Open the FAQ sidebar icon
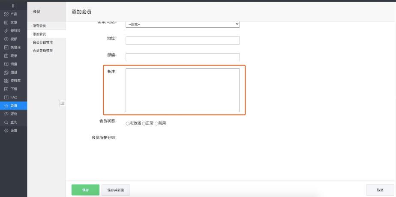 [x=6, y=97]
